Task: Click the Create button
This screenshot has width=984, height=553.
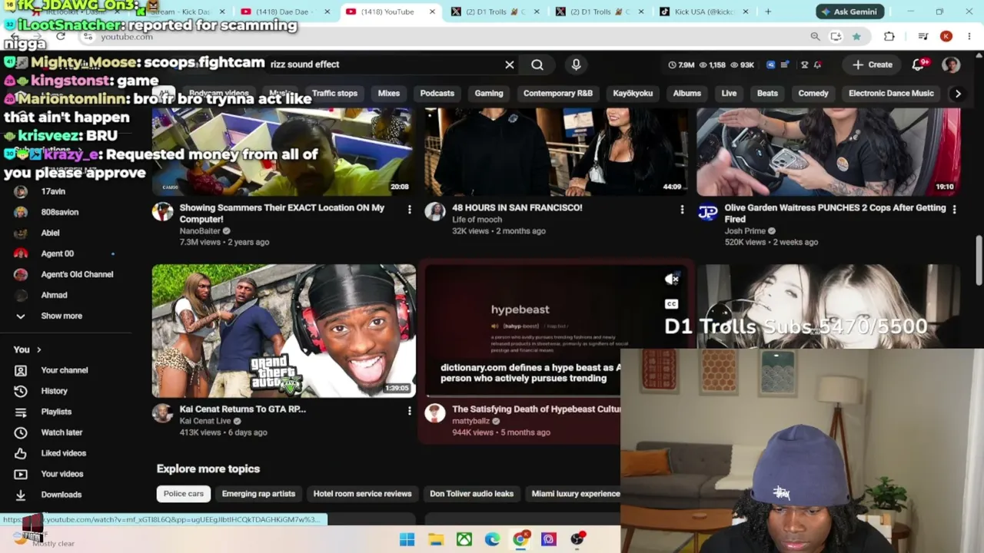Action: 873,65
